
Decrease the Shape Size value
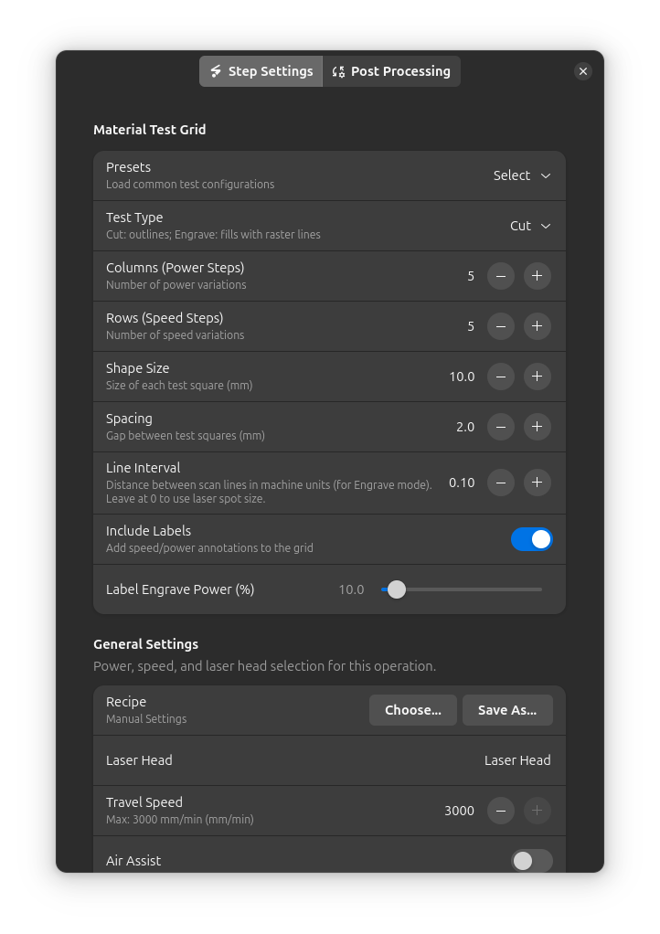click(500, 377)
